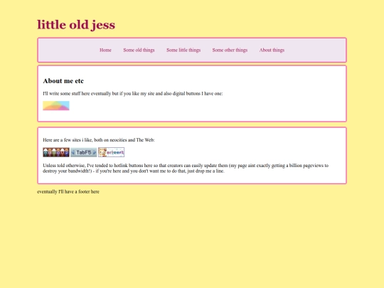Click the 'Here are a few sites i like' text
Viewport: 384px width, 288px height.
99,140
